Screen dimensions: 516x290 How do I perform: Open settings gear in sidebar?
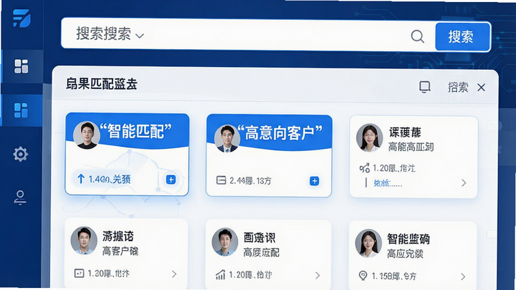click(21, 154)
